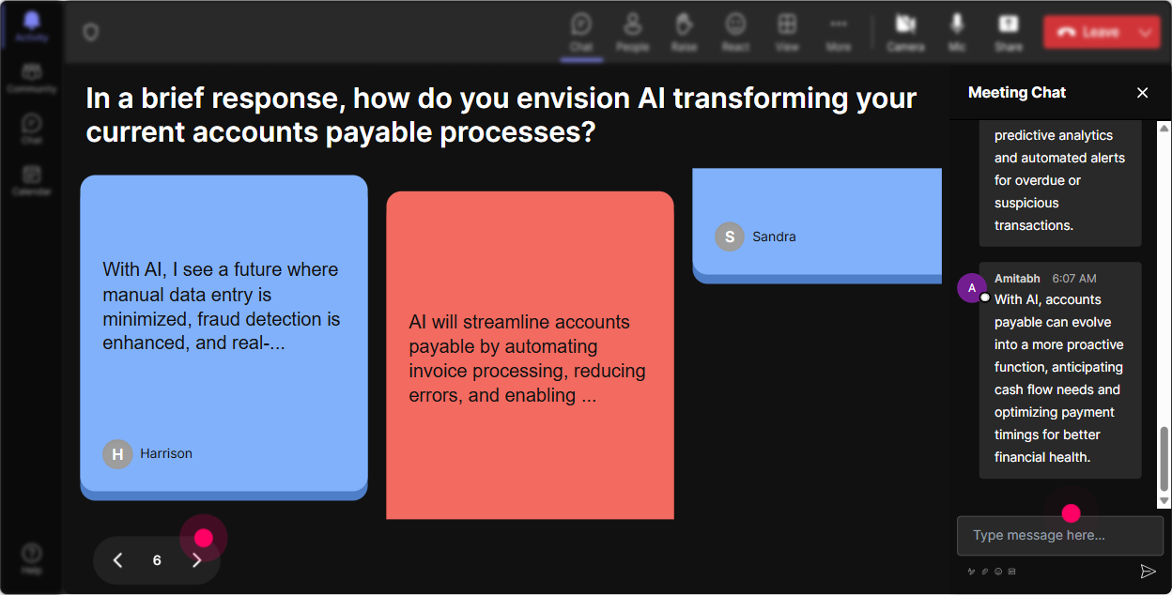Click Harrison's avatar on the card
This screenshot has width=1172, height=595.
pyautogui.click(x=117, y=454)
